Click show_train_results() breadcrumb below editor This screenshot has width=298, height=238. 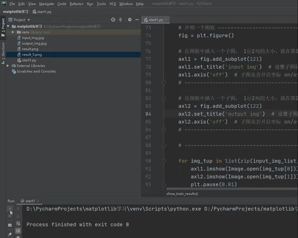click(182, 194)
